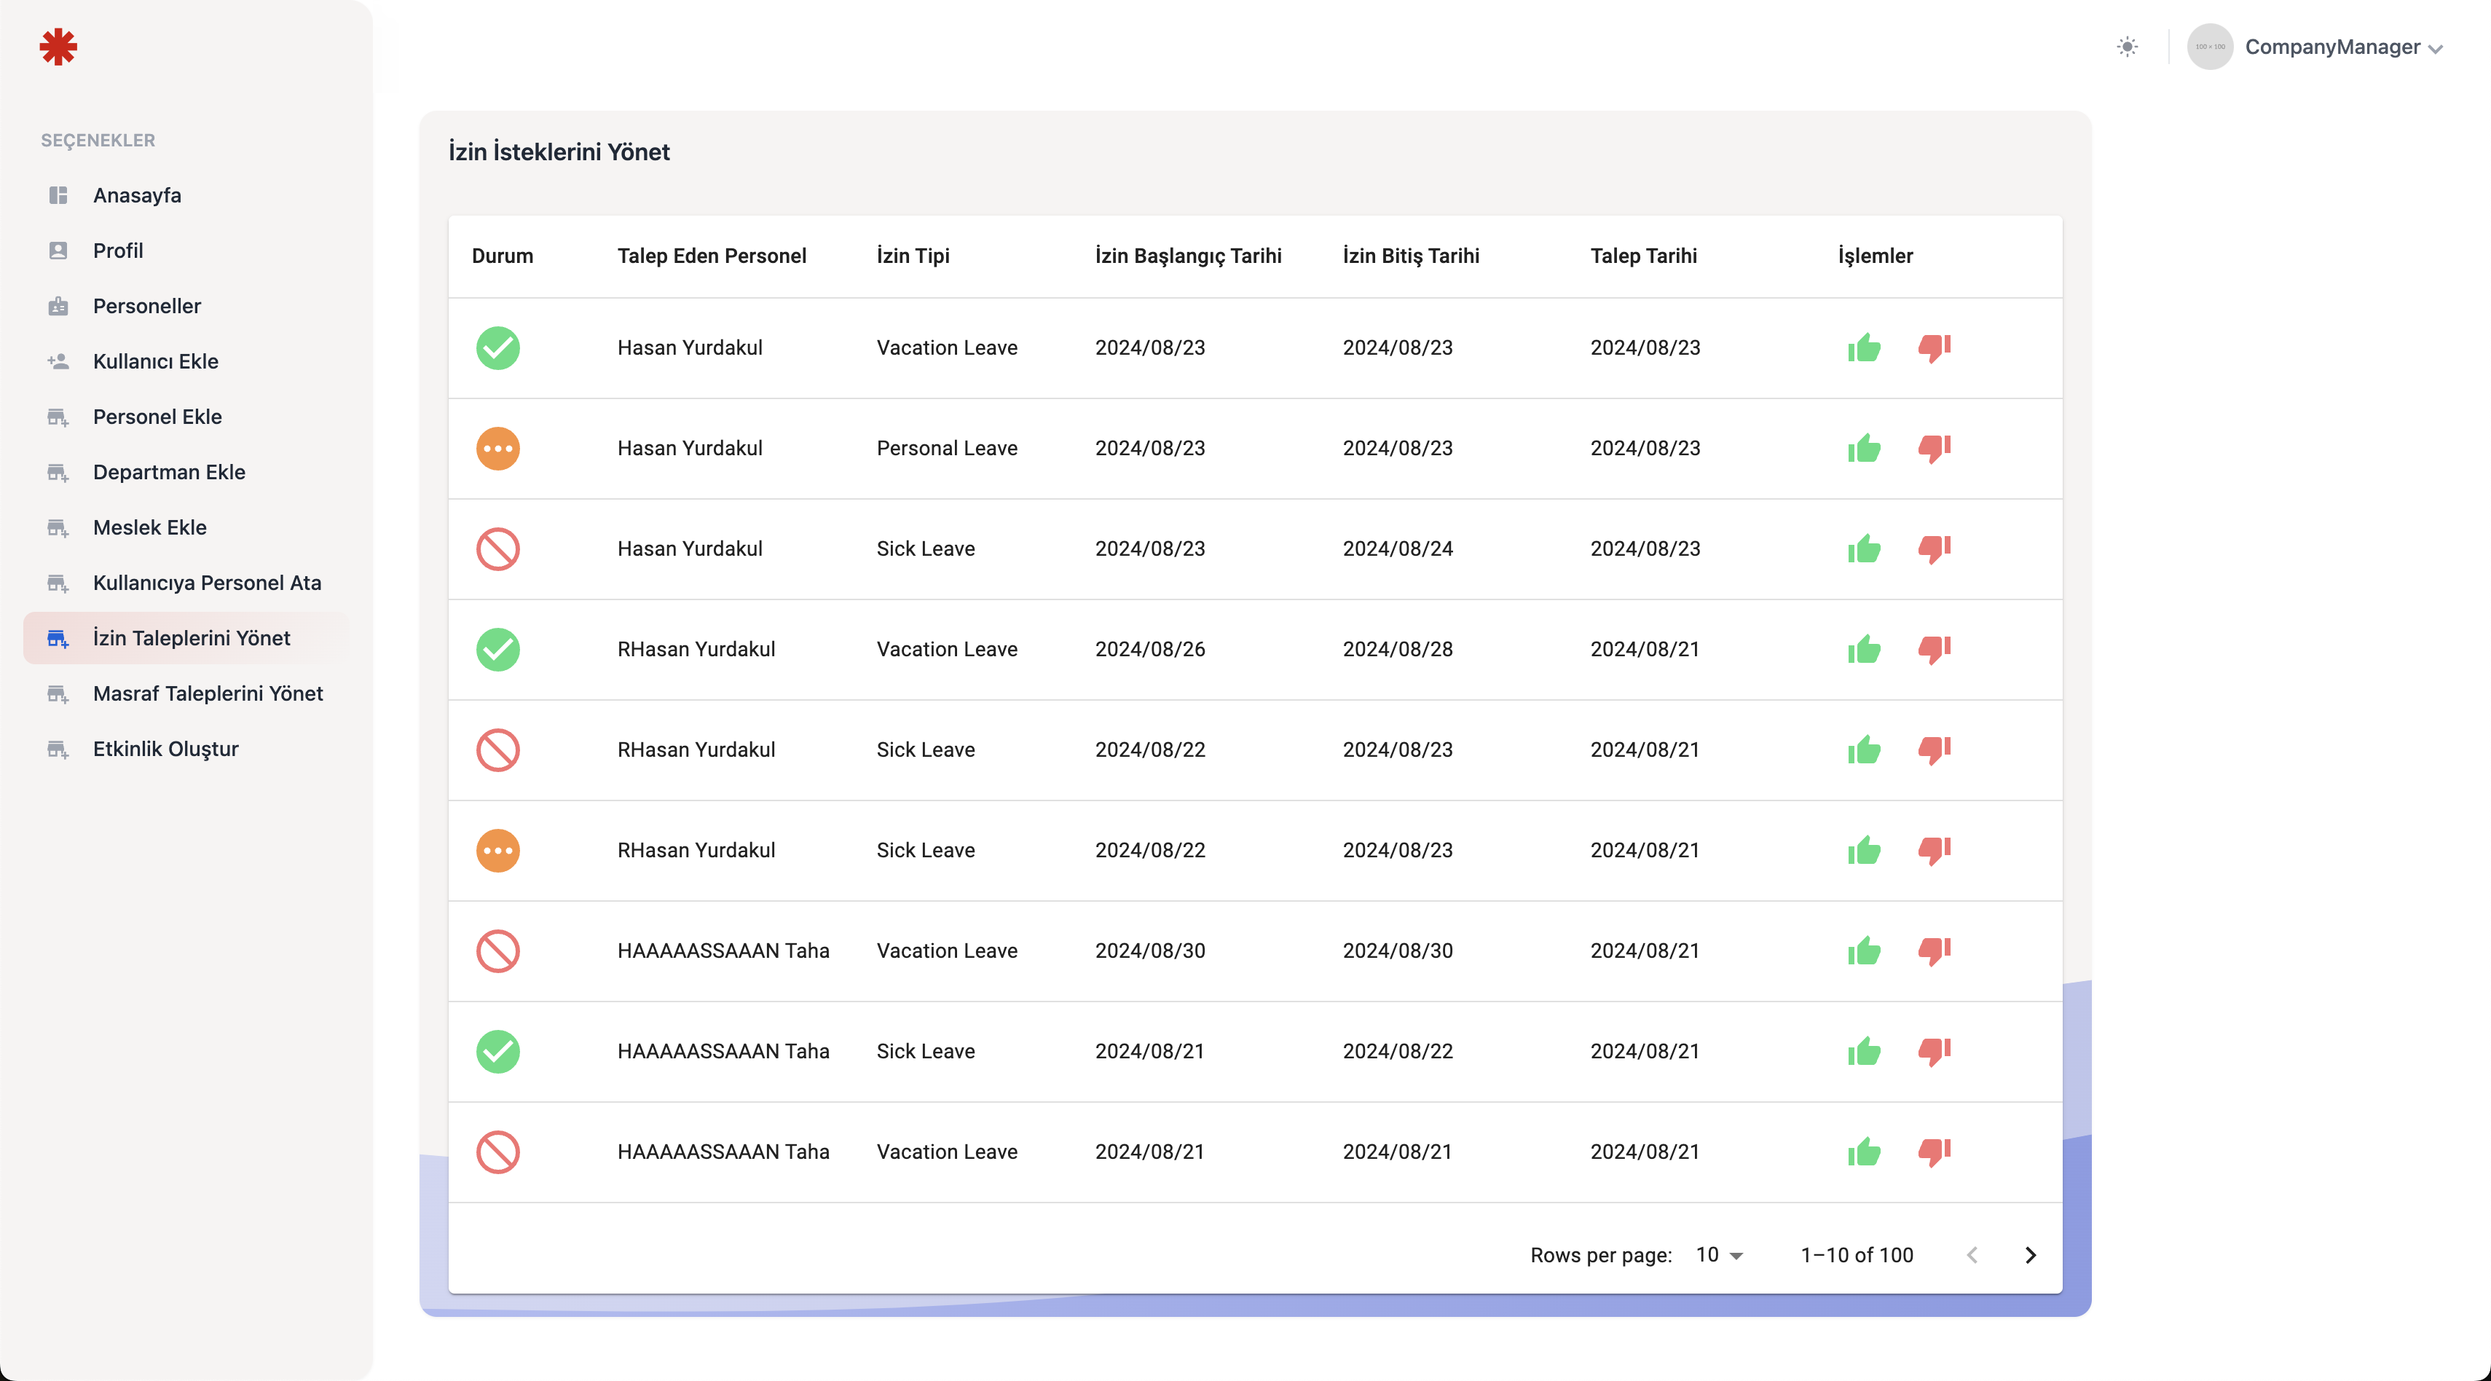Click İzin Başlangıç Tarihi column header

[x=1187, y=256]
